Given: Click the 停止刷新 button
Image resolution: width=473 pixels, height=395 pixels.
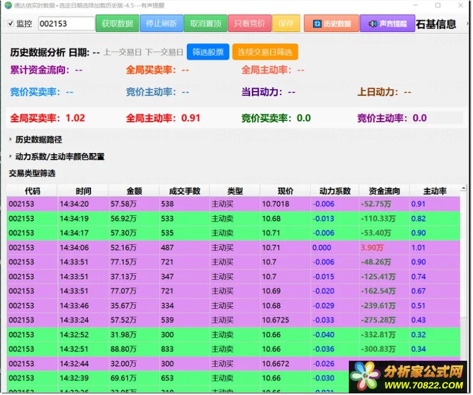Looking at the screenshot, I should [161, 23].
